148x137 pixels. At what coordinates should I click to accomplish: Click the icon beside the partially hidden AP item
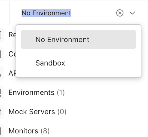[1, 73]
